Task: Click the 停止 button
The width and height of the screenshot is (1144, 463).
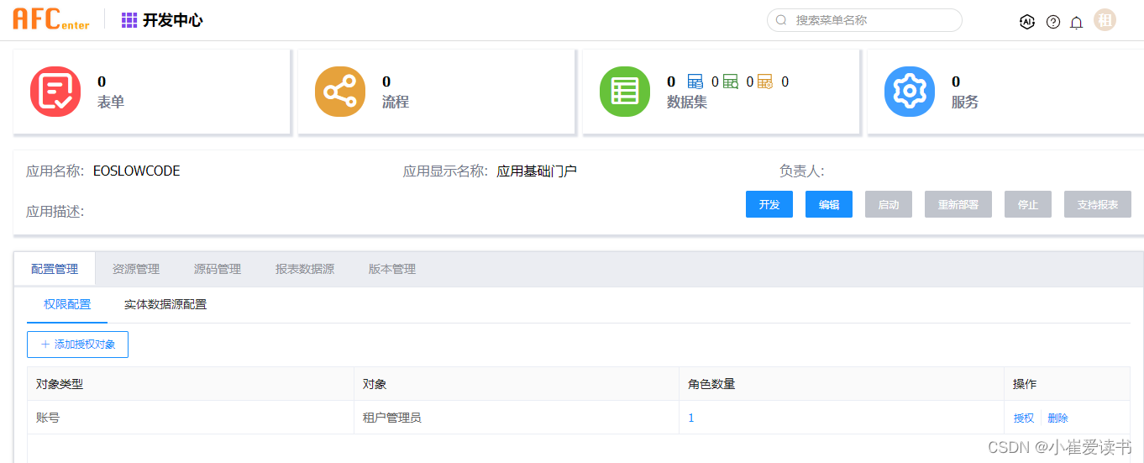Action: pyautogui.click(x=1028, y=204)
